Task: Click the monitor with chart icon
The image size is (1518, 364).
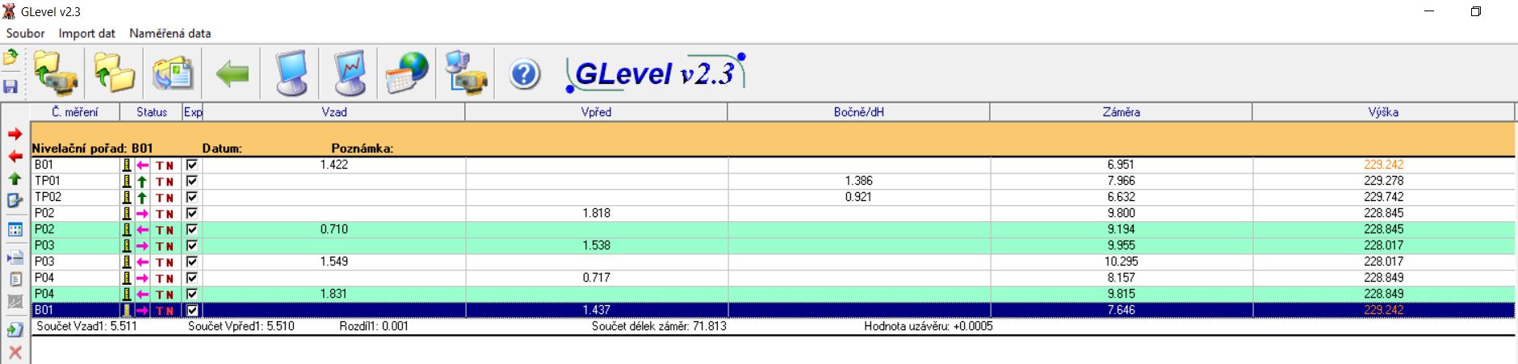Action: pyautogui.click(x=350, y=73)
